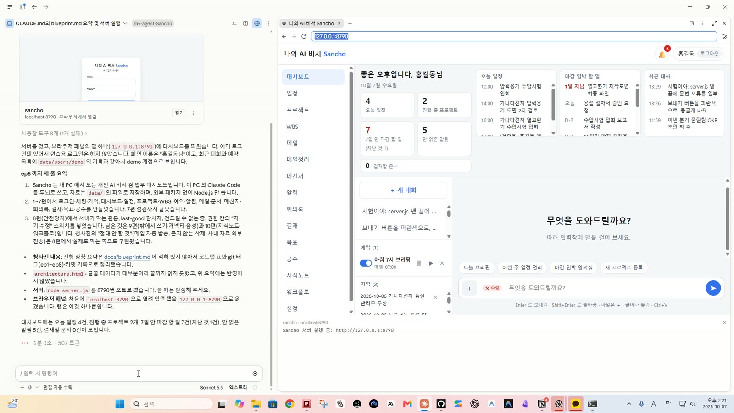Expand the embedded browser panel to full size
The width and height of the screenshot is (734, 413).
coord(714,23)
